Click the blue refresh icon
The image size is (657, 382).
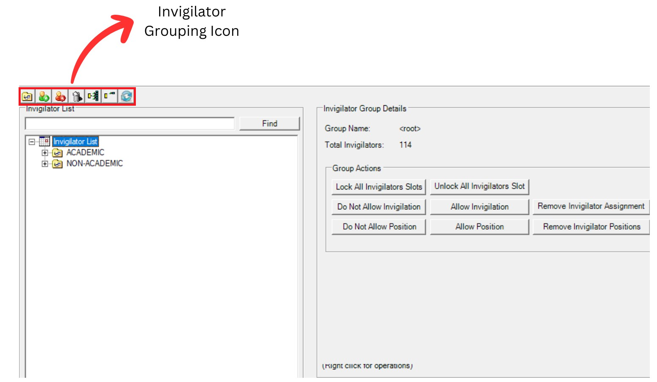pyautogui.click(x=126, y=96)
